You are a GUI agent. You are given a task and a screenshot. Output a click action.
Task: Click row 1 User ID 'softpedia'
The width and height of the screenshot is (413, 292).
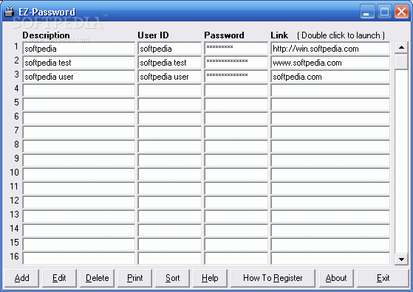(x=170, y=49)
